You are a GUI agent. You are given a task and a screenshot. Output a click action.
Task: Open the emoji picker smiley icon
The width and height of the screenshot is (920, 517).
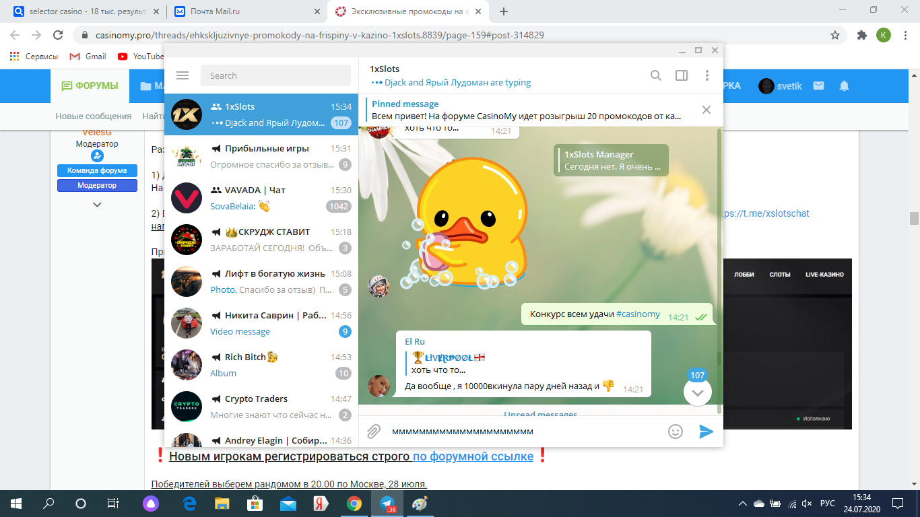click(675, 432)
